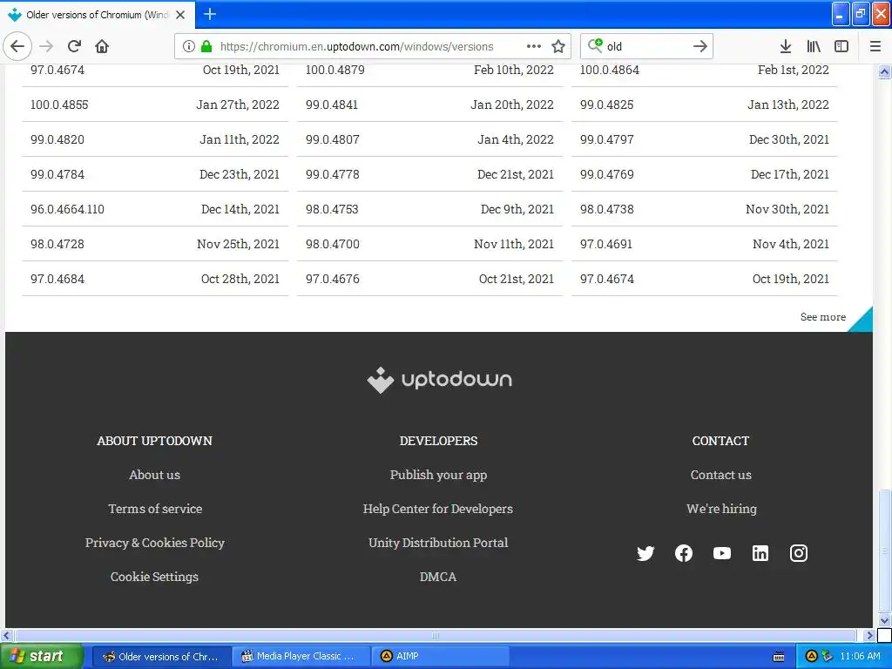Open Cookie Settings
The height and width of the screenshot is (669, 892).
click(155, 577)
